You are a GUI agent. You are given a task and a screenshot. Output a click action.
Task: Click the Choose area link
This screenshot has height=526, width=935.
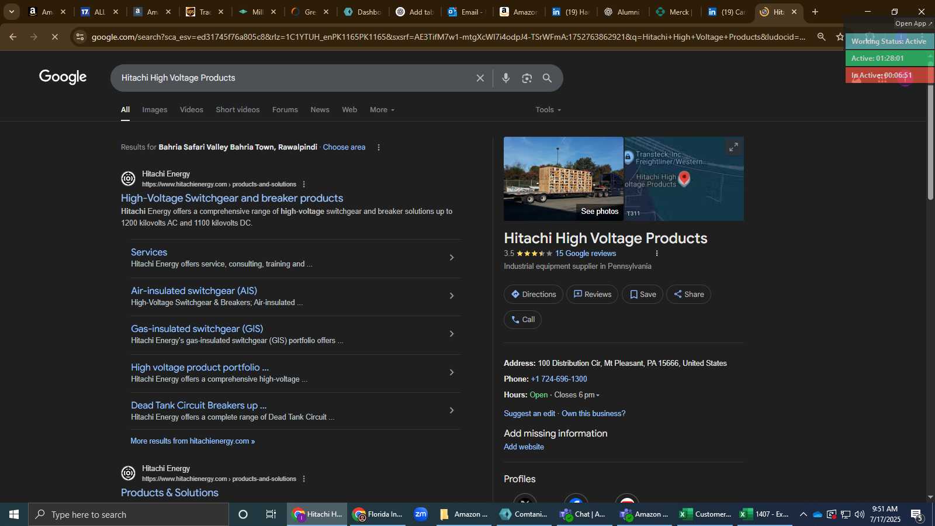(x=344, y=147)
